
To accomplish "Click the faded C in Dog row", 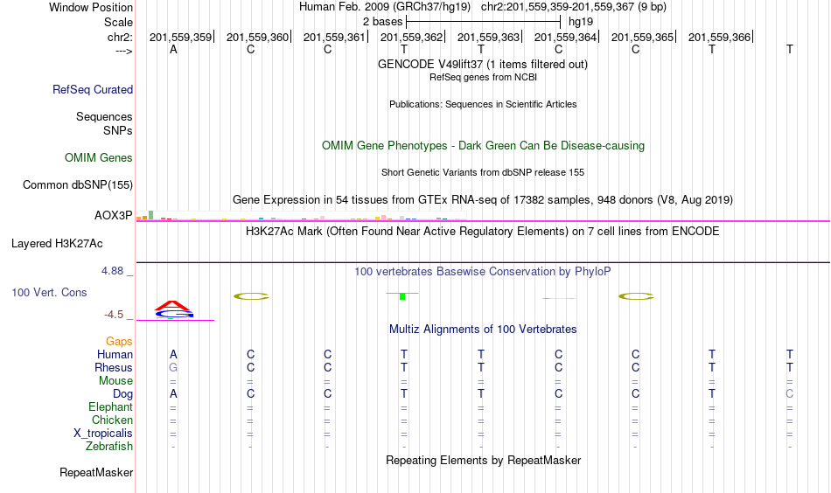I will [x=790, y=393].
